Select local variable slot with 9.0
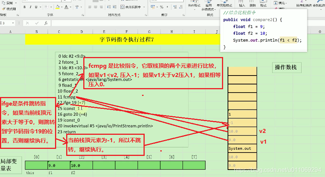This screenshot has height=177, width=325. (x=59, y=166)
